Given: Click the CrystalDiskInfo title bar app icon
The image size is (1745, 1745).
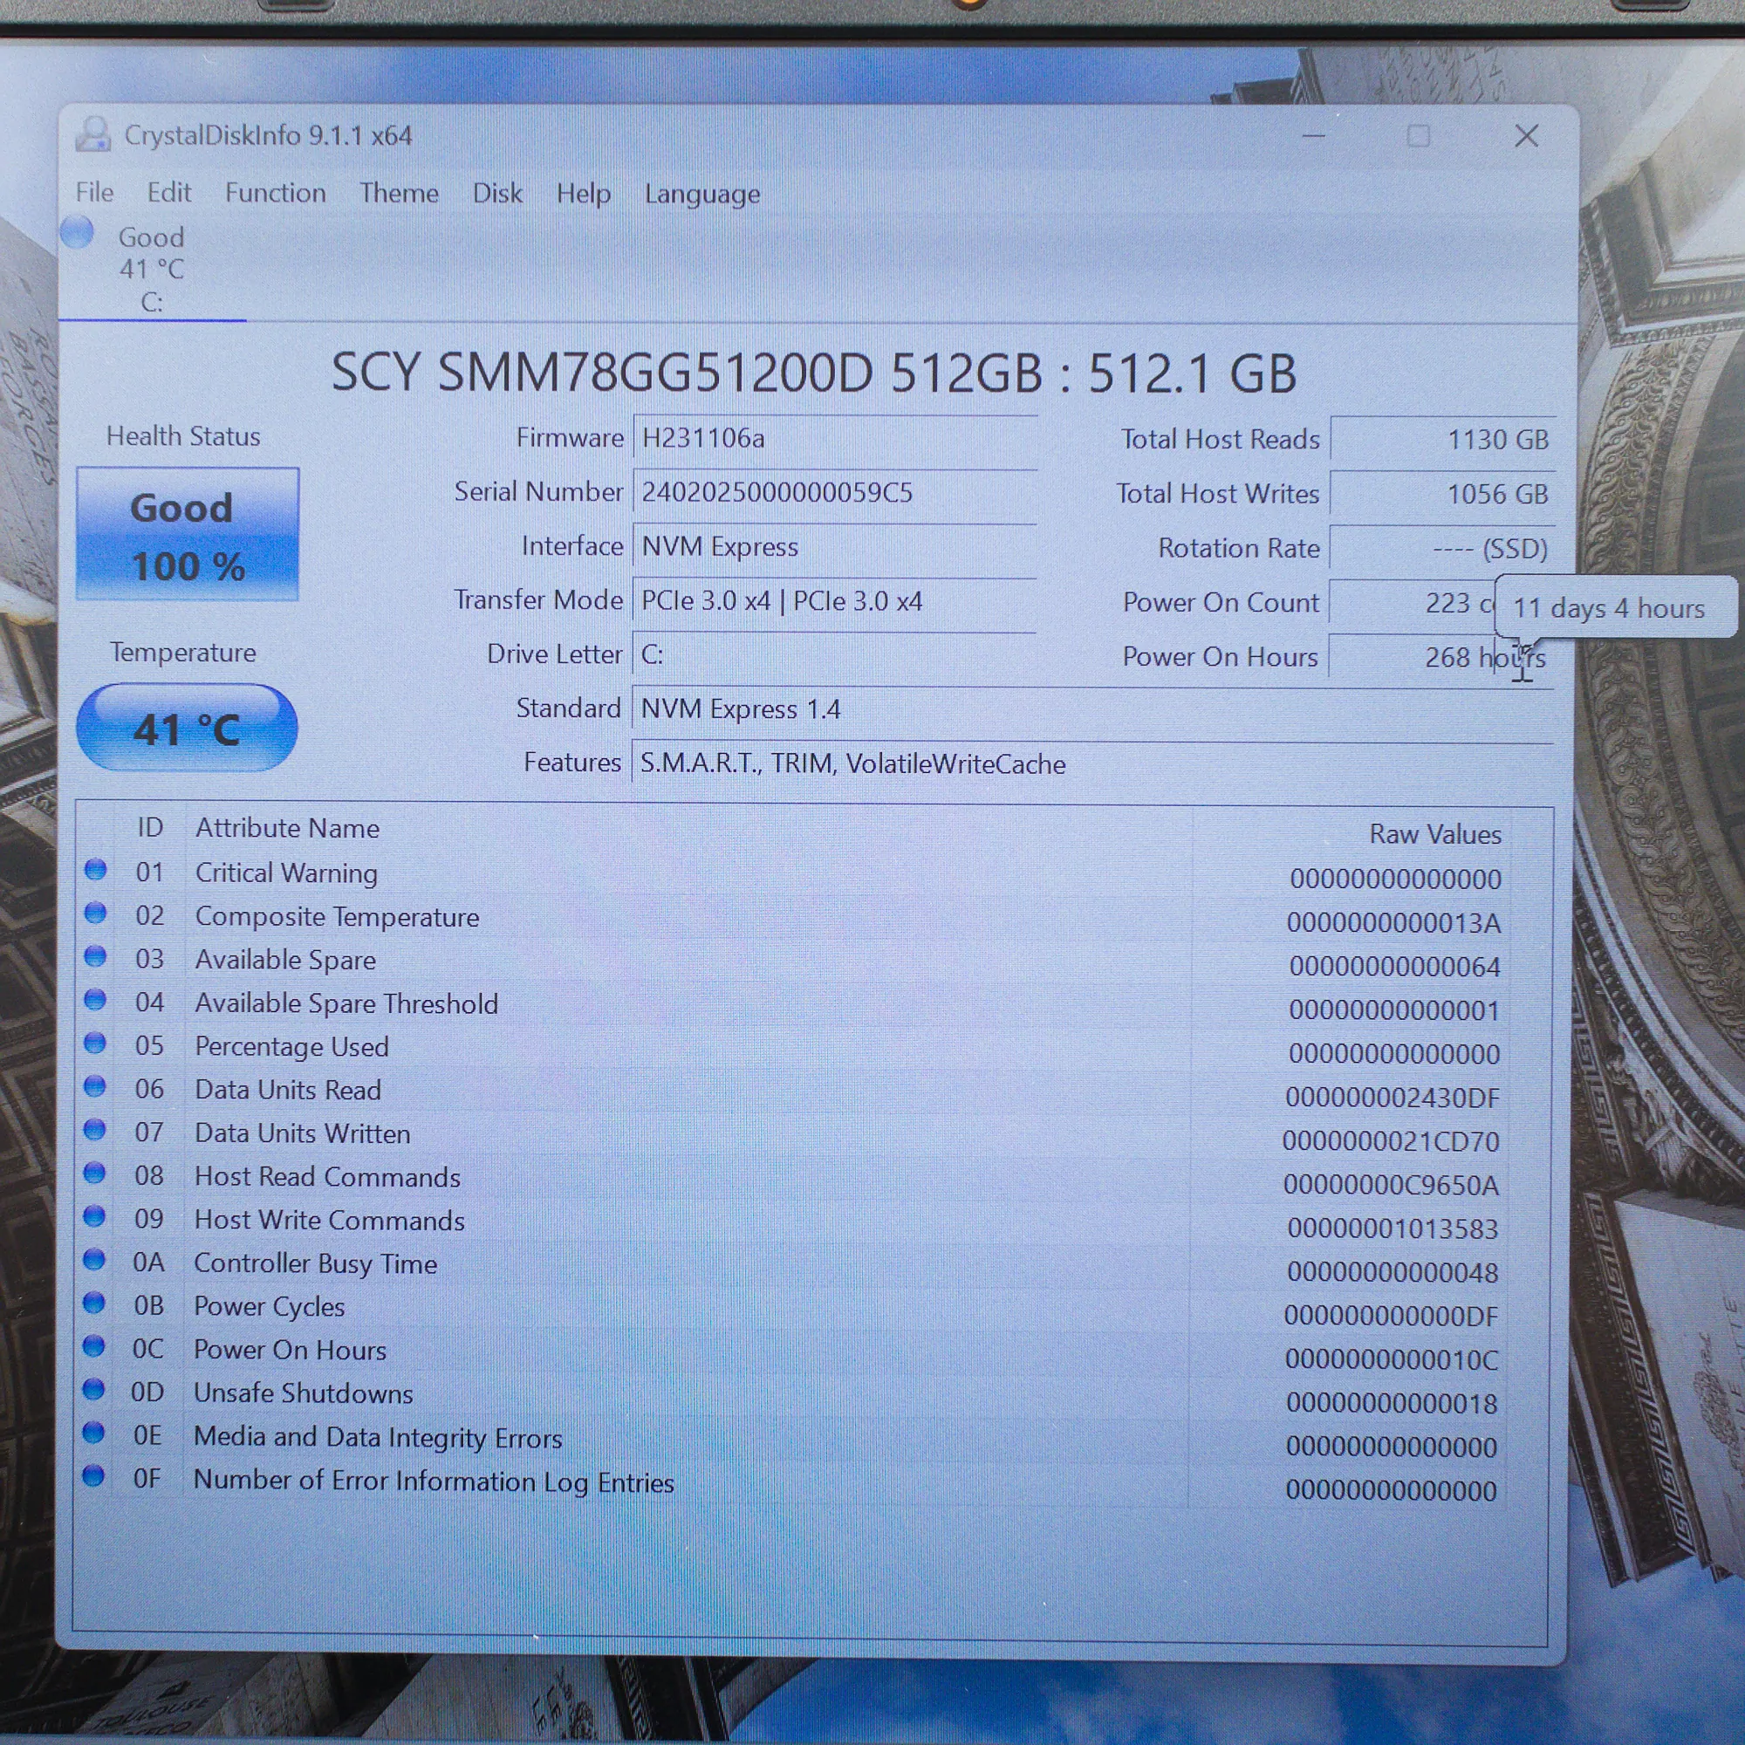Looking at the screenshot, I should click(93, 134).
